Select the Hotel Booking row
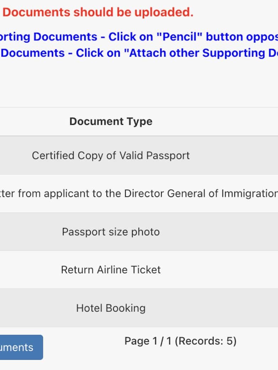The image size is (278, 370). coord(111,308)
